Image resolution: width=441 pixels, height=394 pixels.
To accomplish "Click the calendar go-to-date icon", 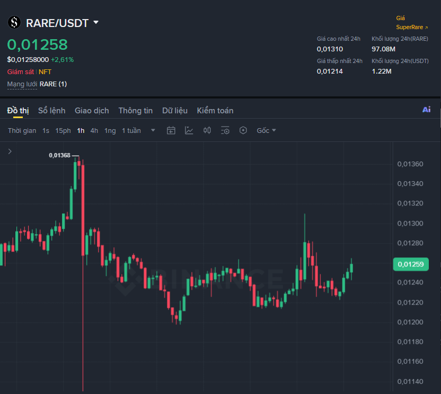I will 171,130.
